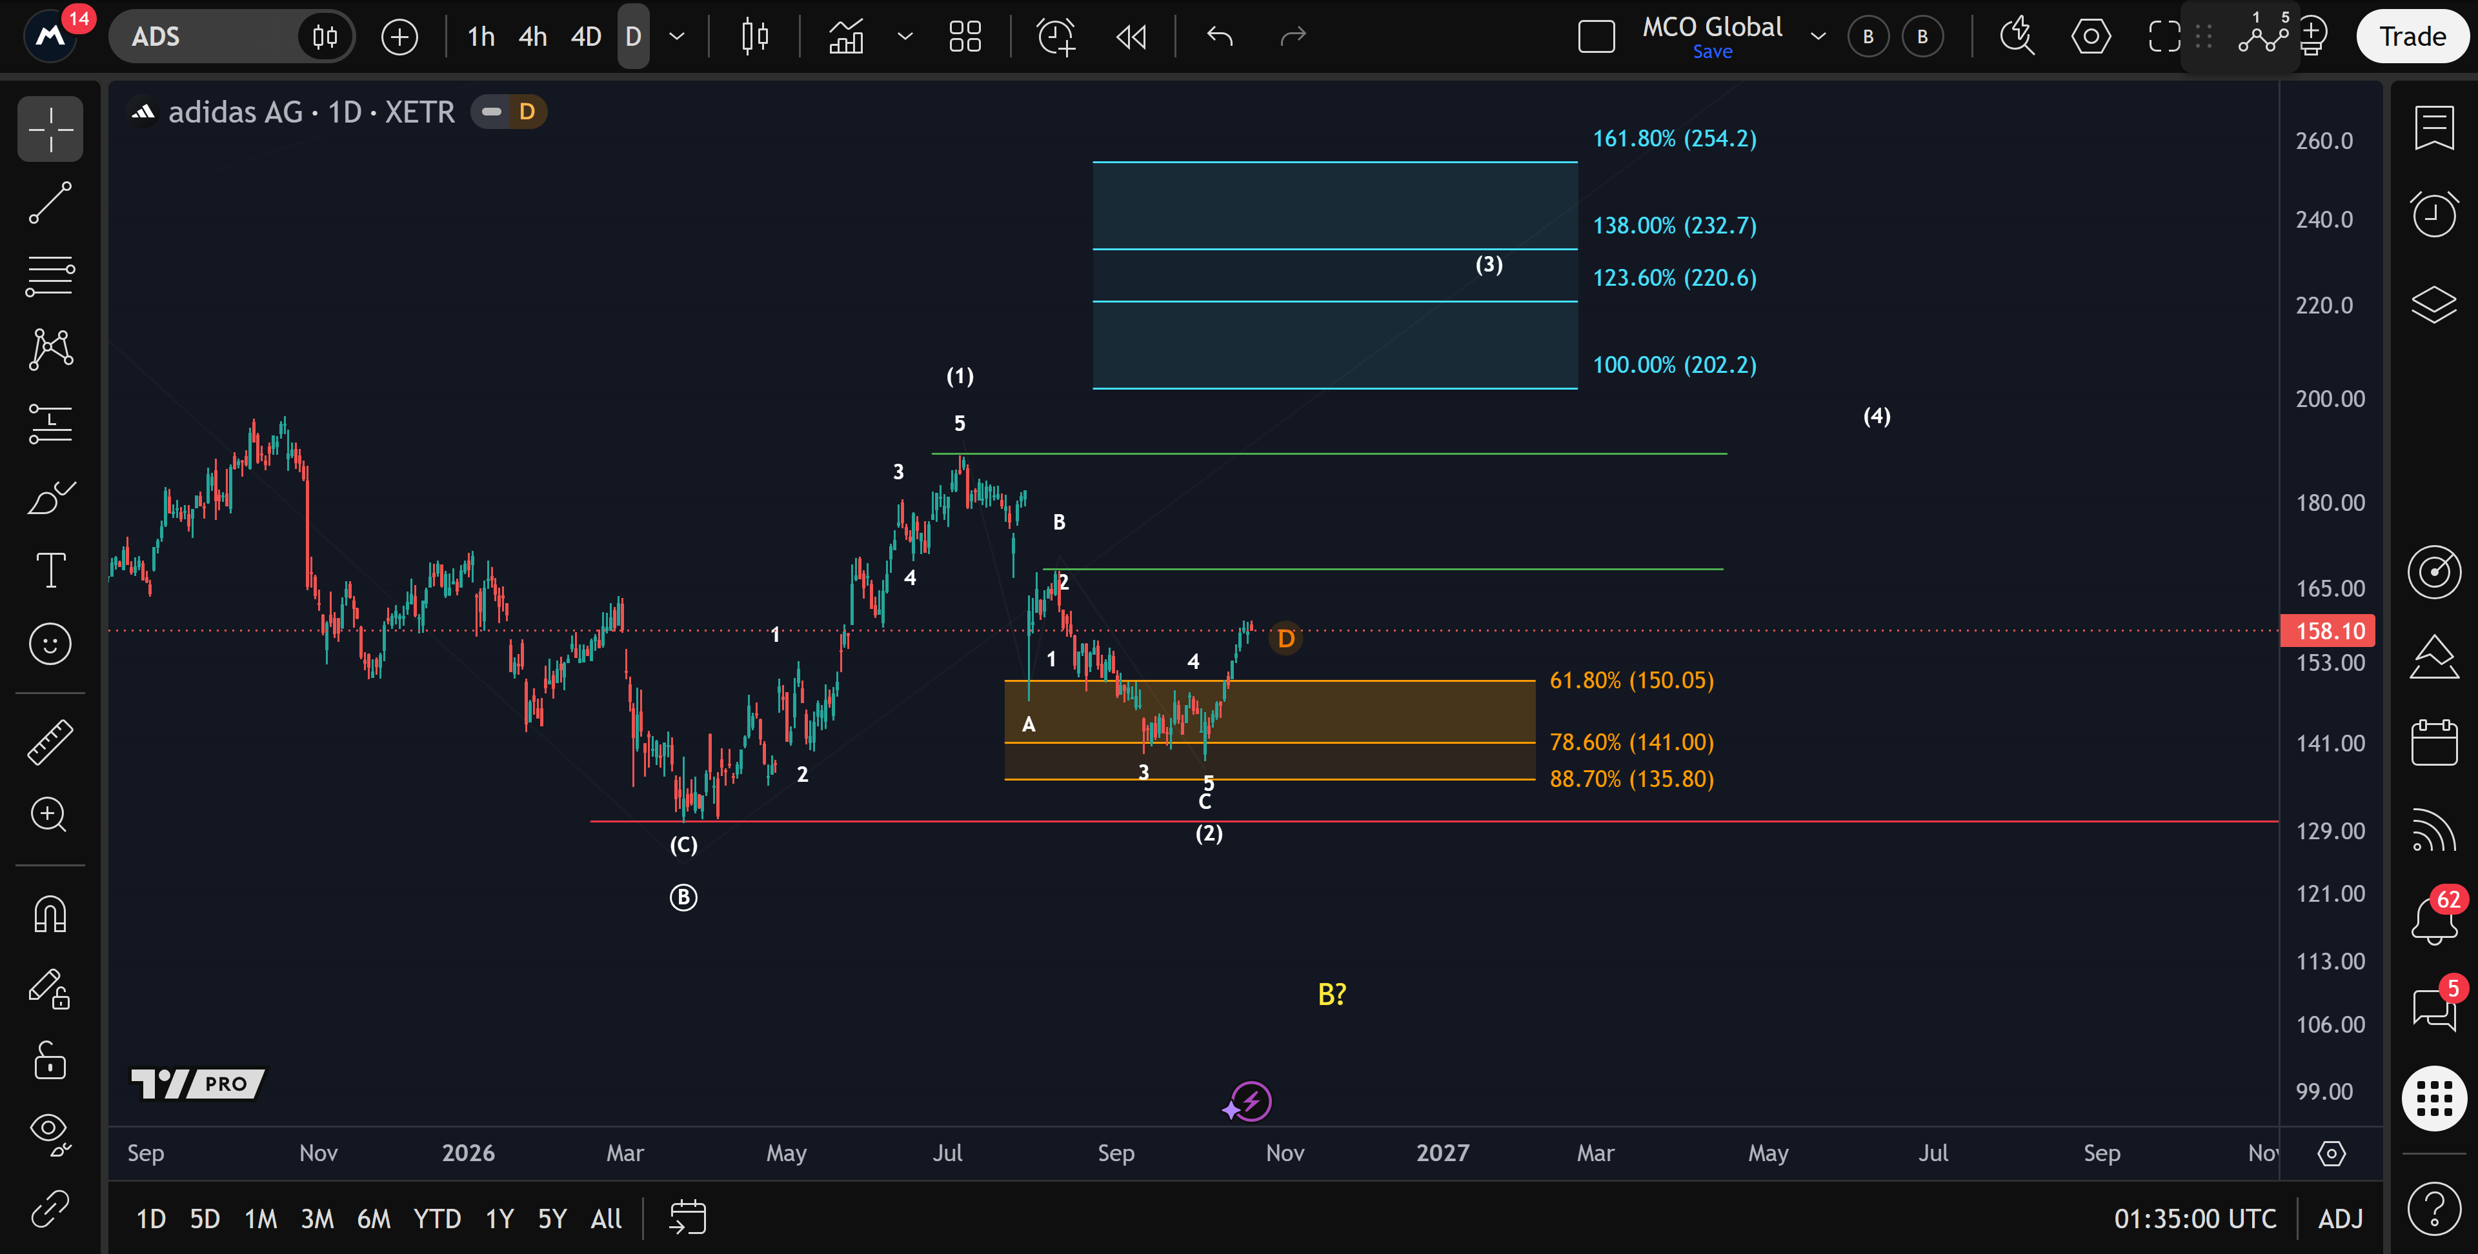Undo the last chart action
The width and height of the screenshot is (2478, 1254).
(1220, 37)
